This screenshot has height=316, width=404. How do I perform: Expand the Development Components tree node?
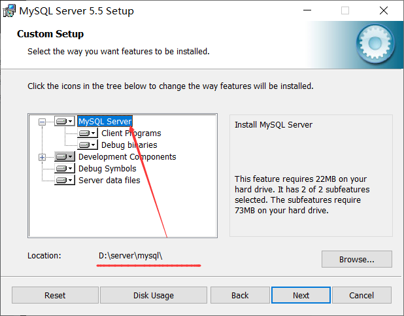42,157
